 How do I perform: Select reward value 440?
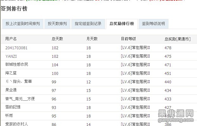(x=168, y=82)
